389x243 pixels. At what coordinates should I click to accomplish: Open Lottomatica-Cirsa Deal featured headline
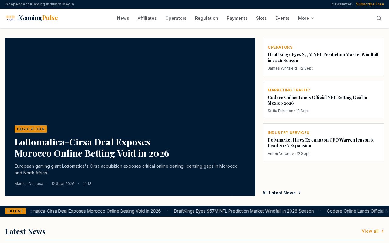pos(92,148)
